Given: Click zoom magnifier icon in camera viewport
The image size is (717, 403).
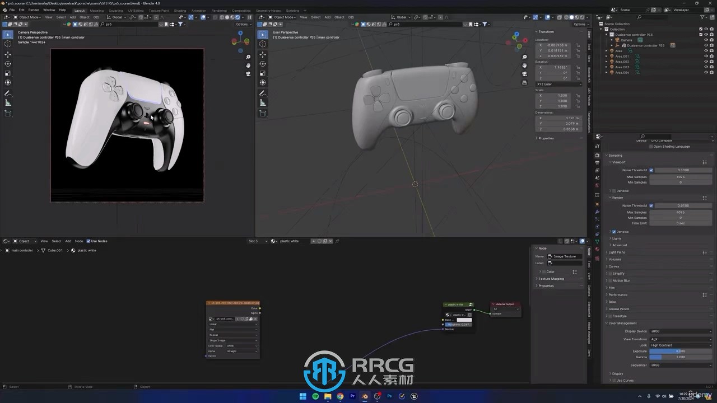Looking at the screenshot, I should point(248,57).
